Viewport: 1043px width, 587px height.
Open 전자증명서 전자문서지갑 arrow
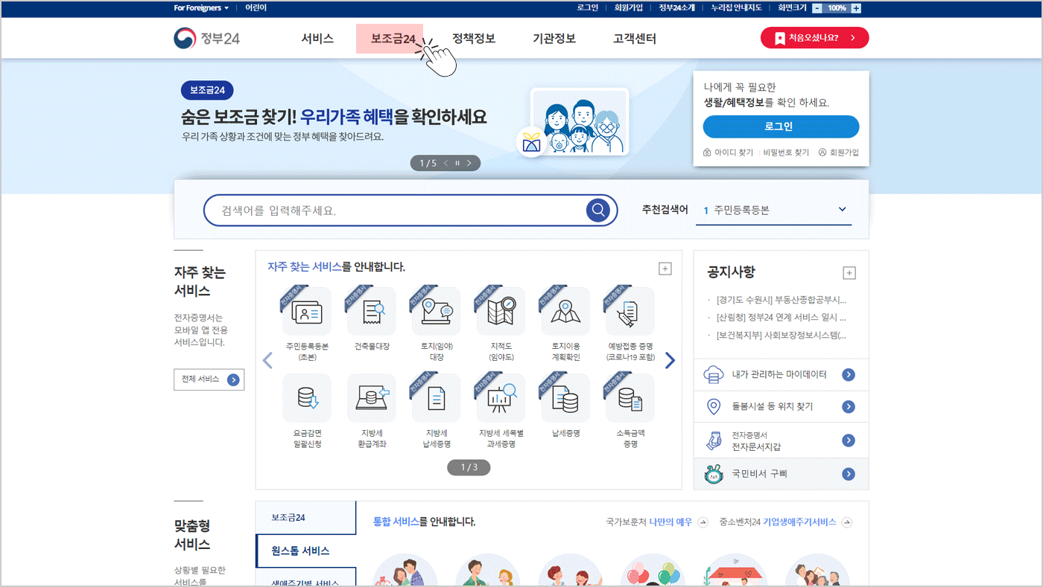click(849, 440)
